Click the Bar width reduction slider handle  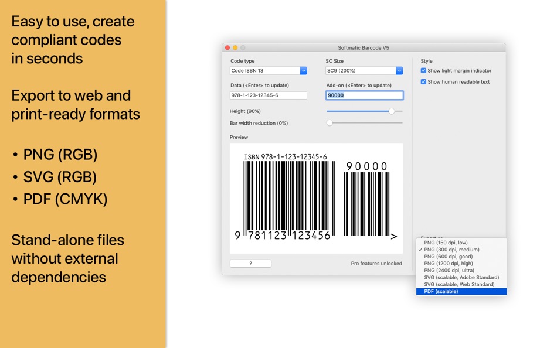pos(330,123)
